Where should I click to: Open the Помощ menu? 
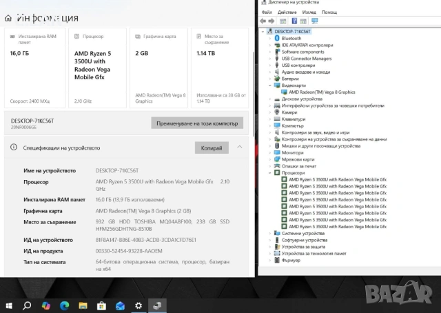pos(329,12)
